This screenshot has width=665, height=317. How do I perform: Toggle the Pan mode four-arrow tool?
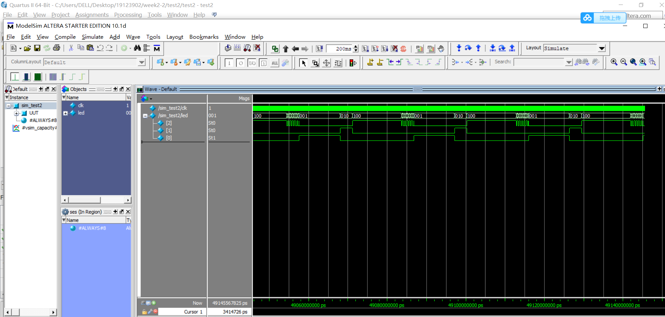pos(326,63)
